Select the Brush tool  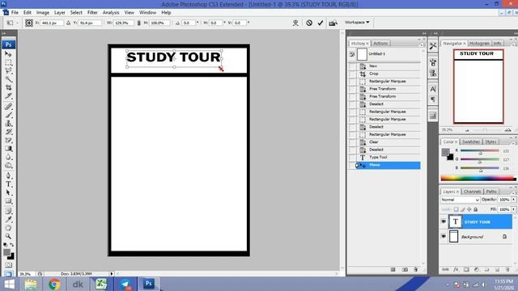[x=9, y=115]
